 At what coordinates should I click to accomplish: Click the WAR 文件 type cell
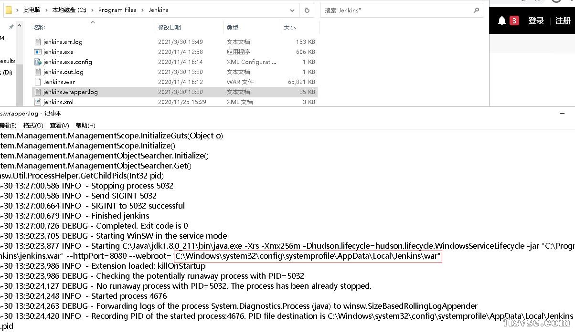pos(240,82)
